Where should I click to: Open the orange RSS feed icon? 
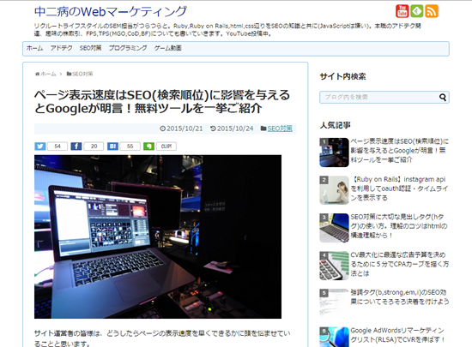click(432, 11)
